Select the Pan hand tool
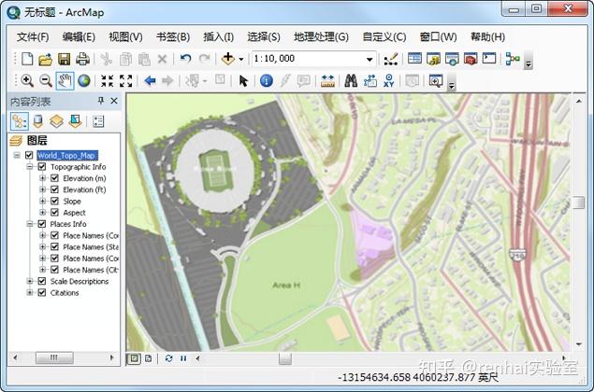Viewport: 594px width, 392px height. tap(65, 80)
